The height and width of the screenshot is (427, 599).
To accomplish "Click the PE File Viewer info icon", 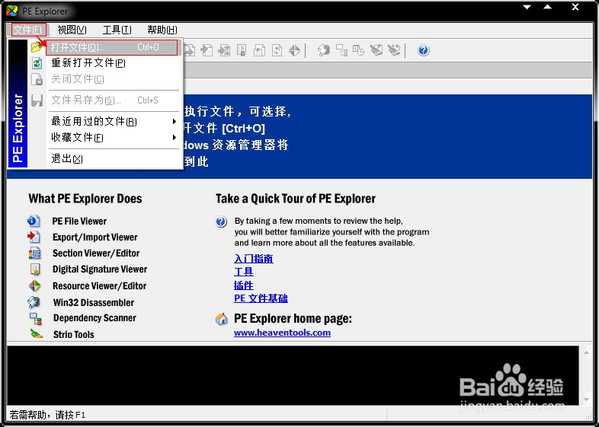I will (34, 221).
